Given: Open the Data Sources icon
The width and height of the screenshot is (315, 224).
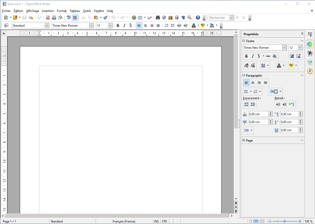Looking at the screenshot, I should (177, 18).
